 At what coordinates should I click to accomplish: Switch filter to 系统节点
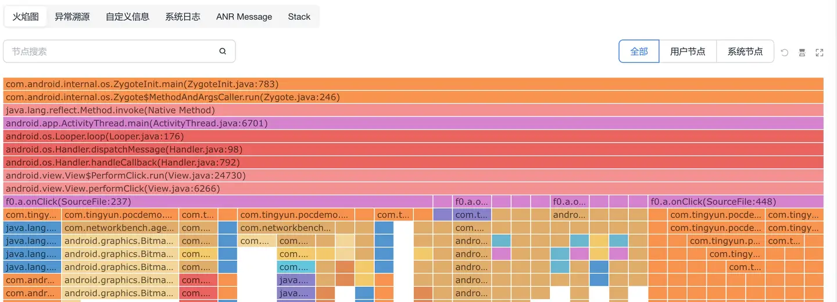745,52
